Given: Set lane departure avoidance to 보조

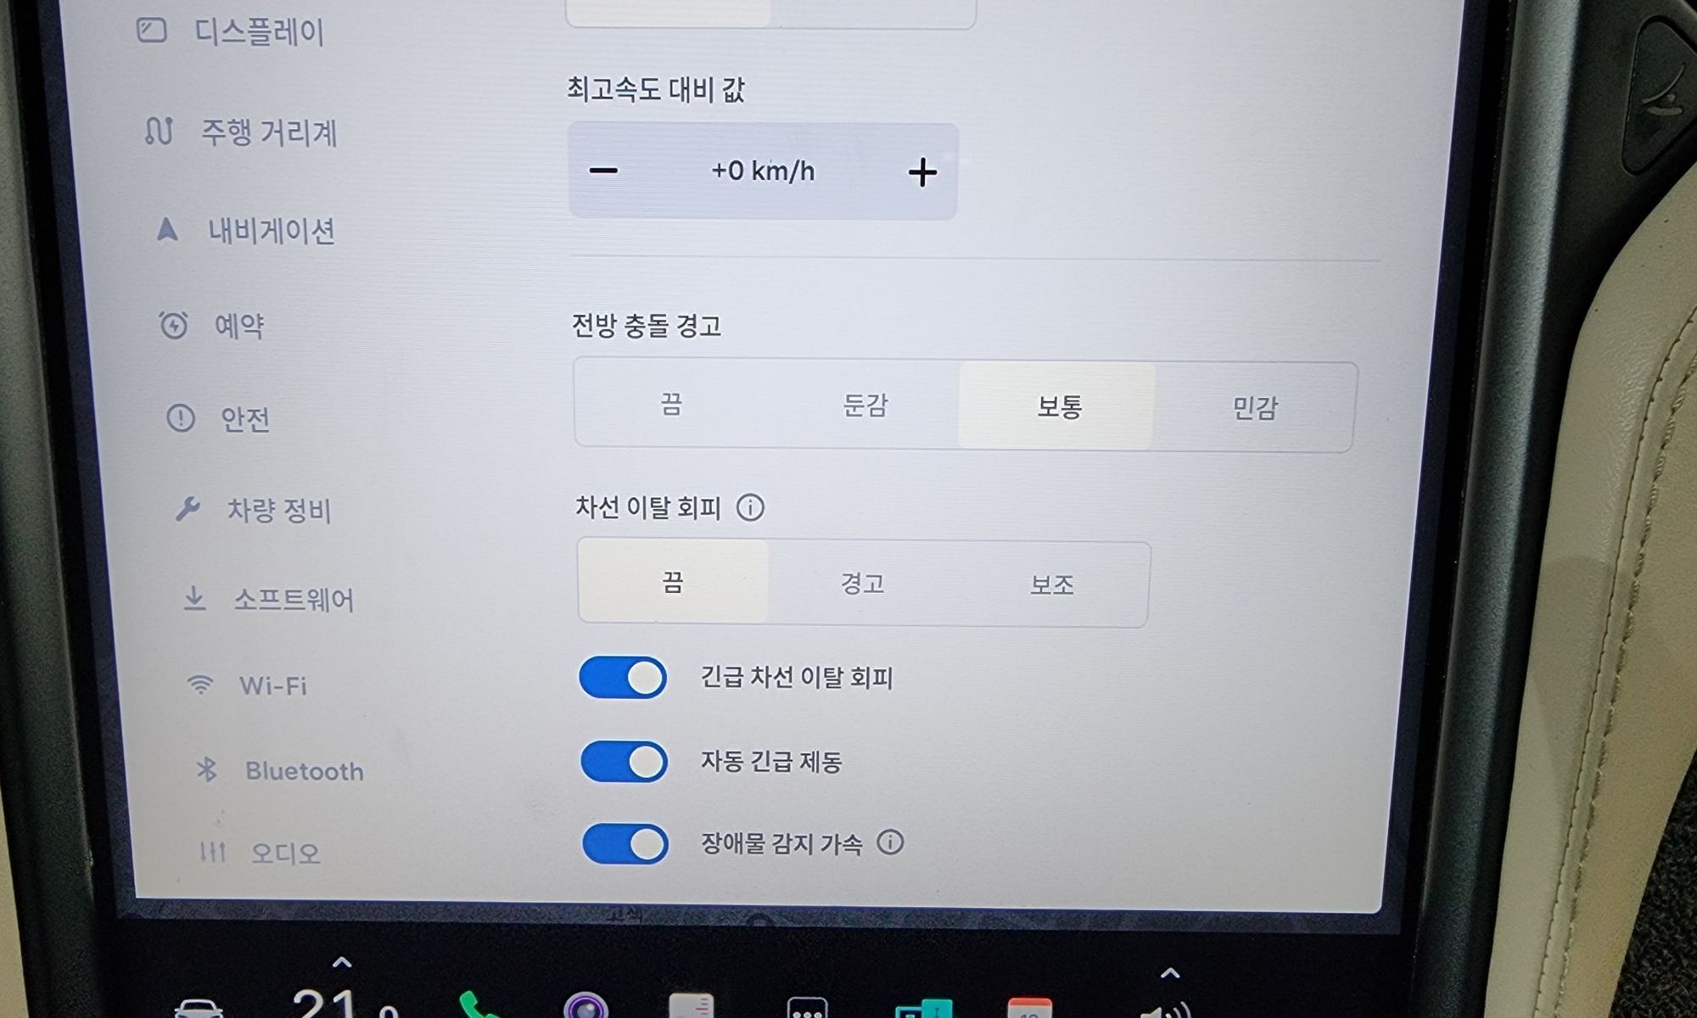Looking at the screenshot, I should [1052, 585].
